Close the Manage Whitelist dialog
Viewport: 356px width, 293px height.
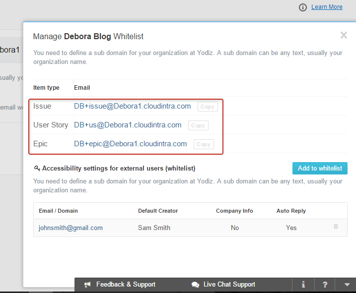(x=344, y=35)
